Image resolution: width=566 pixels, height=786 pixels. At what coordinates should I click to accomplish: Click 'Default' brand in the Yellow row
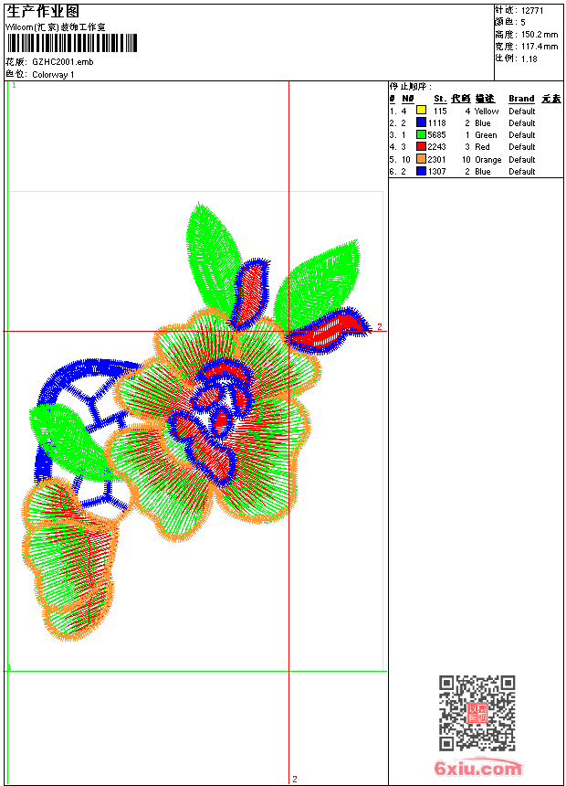[x=522, y=112]
